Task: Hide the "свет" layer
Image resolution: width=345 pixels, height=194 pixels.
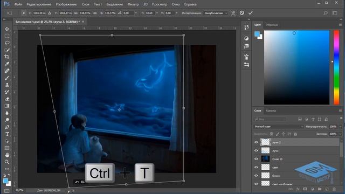Action: (x=256, y=168)
